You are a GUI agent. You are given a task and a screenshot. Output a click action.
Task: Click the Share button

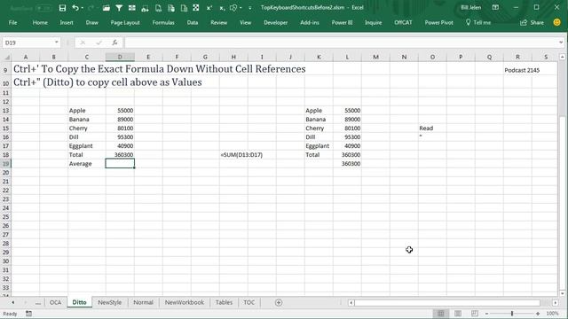click(532, 22)
